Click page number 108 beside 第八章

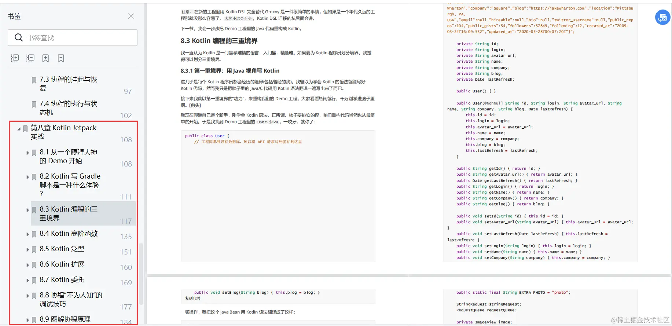pos(126,140)
